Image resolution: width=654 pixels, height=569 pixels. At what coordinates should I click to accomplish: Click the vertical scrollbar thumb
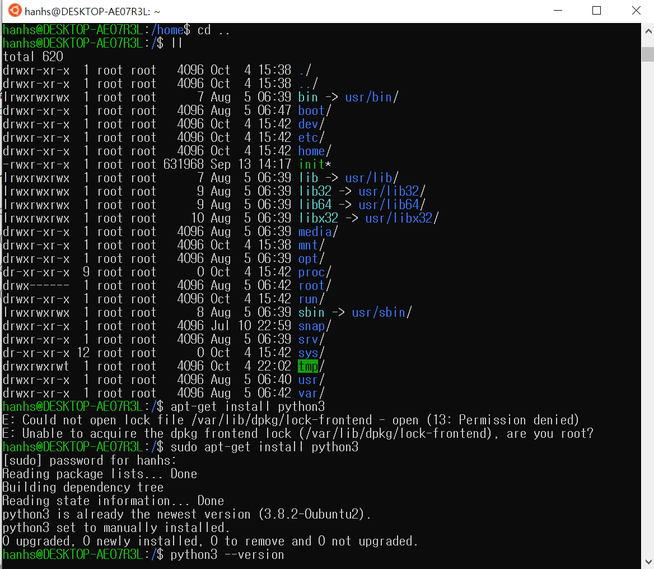648,54
